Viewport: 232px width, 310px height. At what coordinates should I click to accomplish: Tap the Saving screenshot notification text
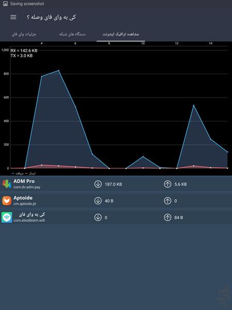pyautogui.click(x=27, y=4)
